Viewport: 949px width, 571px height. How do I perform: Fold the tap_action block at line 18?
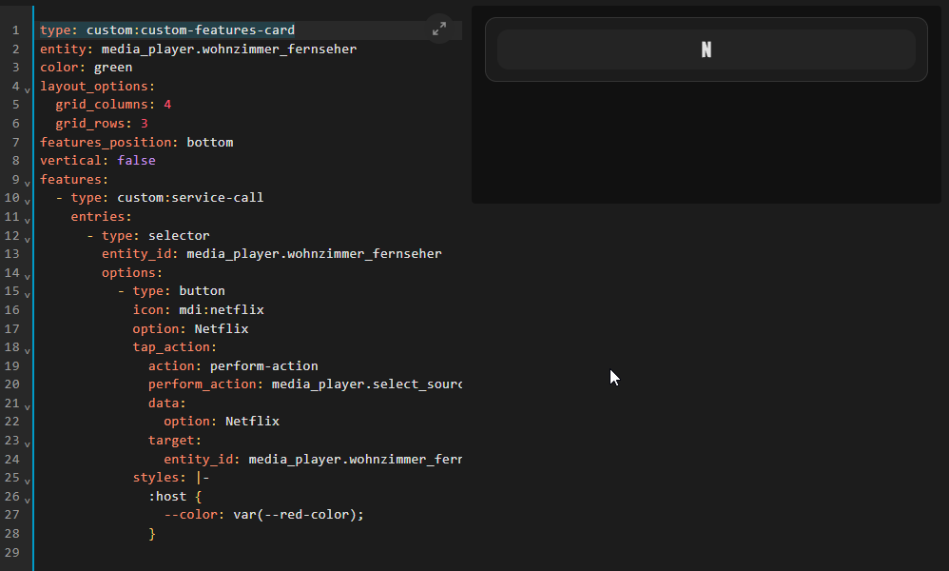[x=27, y=350]
